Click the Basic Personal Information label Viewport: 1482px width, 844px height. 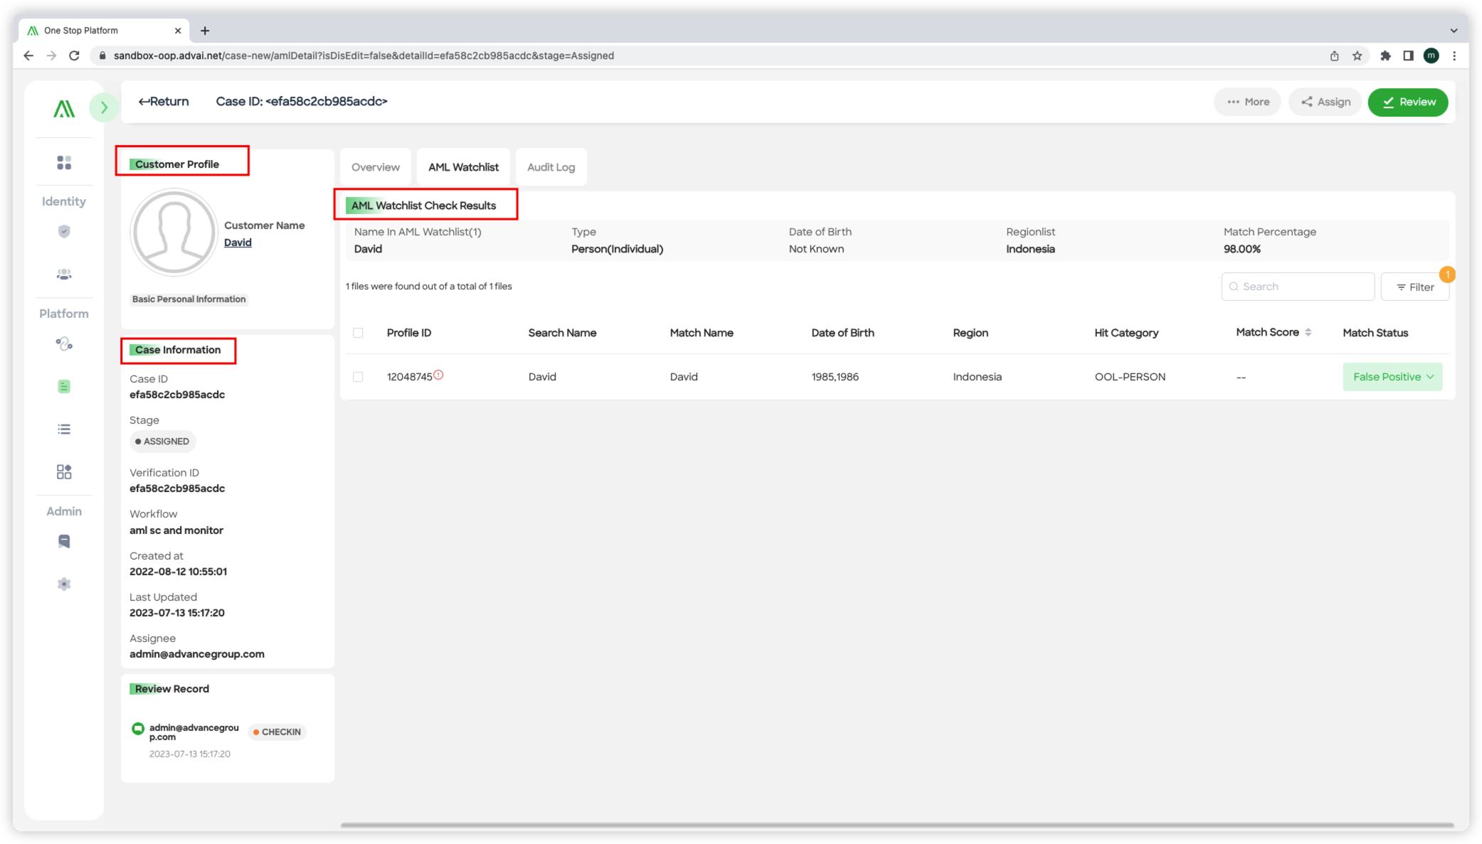(x=189, y=299)
